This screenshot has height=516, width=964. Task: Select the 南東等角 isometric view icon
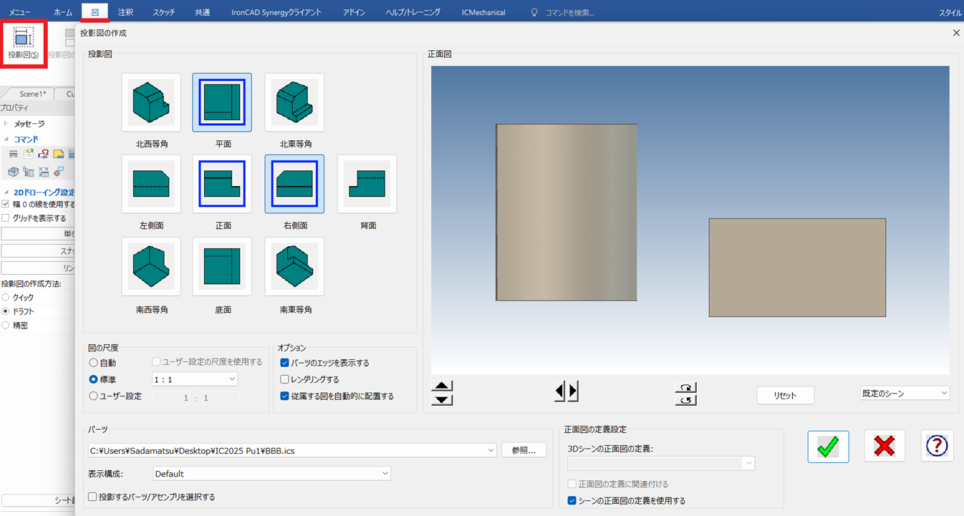[294, 267]
